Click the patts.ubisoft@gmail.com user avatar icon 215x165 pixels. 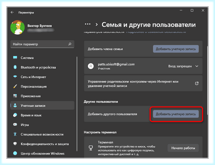point(91,66)
